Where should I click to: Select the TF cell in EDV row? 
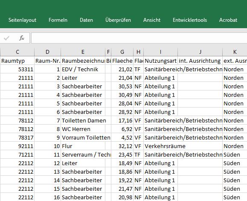pos(139,69)
